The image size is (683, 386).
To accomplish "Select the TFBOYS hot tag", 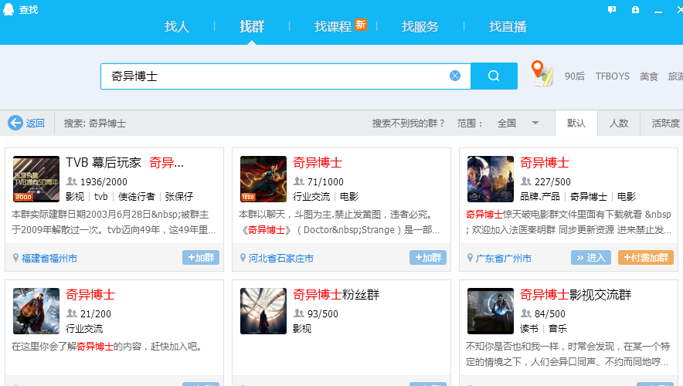I will tap(613, 76).
